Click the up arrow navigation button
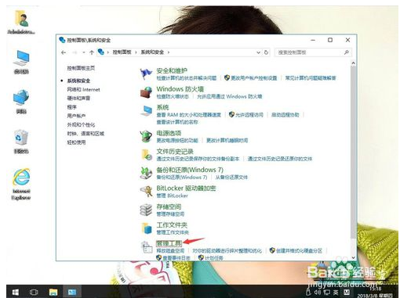400x298 pixels. pyautogui.click(x=92, y=52)
